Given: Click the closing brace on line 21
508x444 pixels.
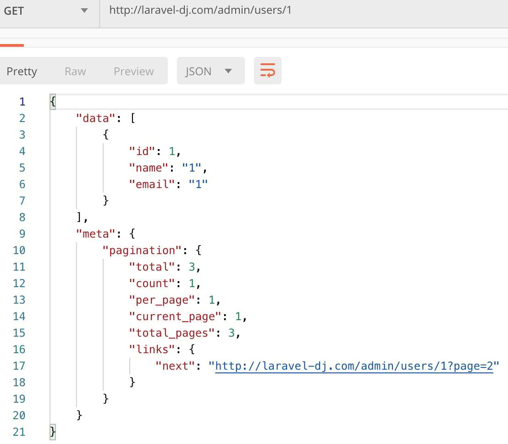Looking at the screenshot, I should (x=53, y=432).
